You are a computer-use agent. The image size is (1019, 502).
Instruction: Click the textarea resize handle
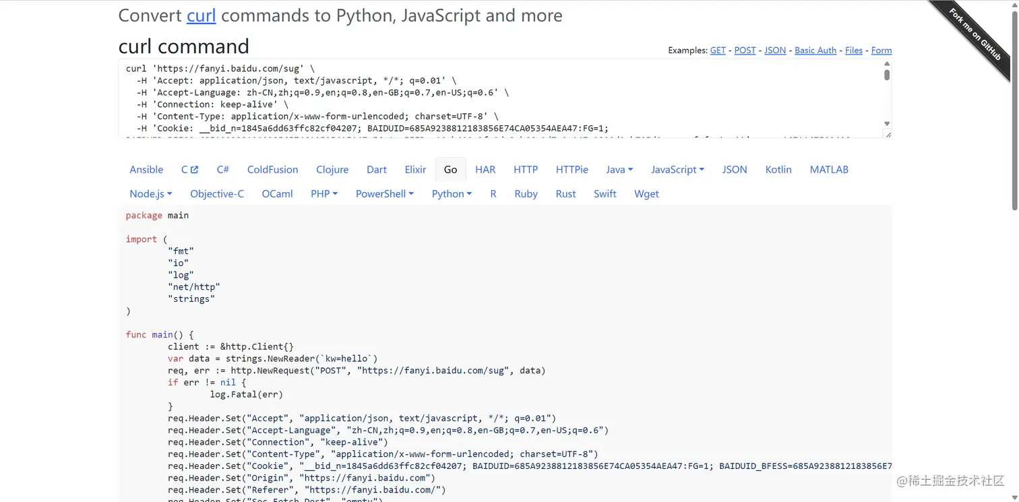click(x=888, y=135)
